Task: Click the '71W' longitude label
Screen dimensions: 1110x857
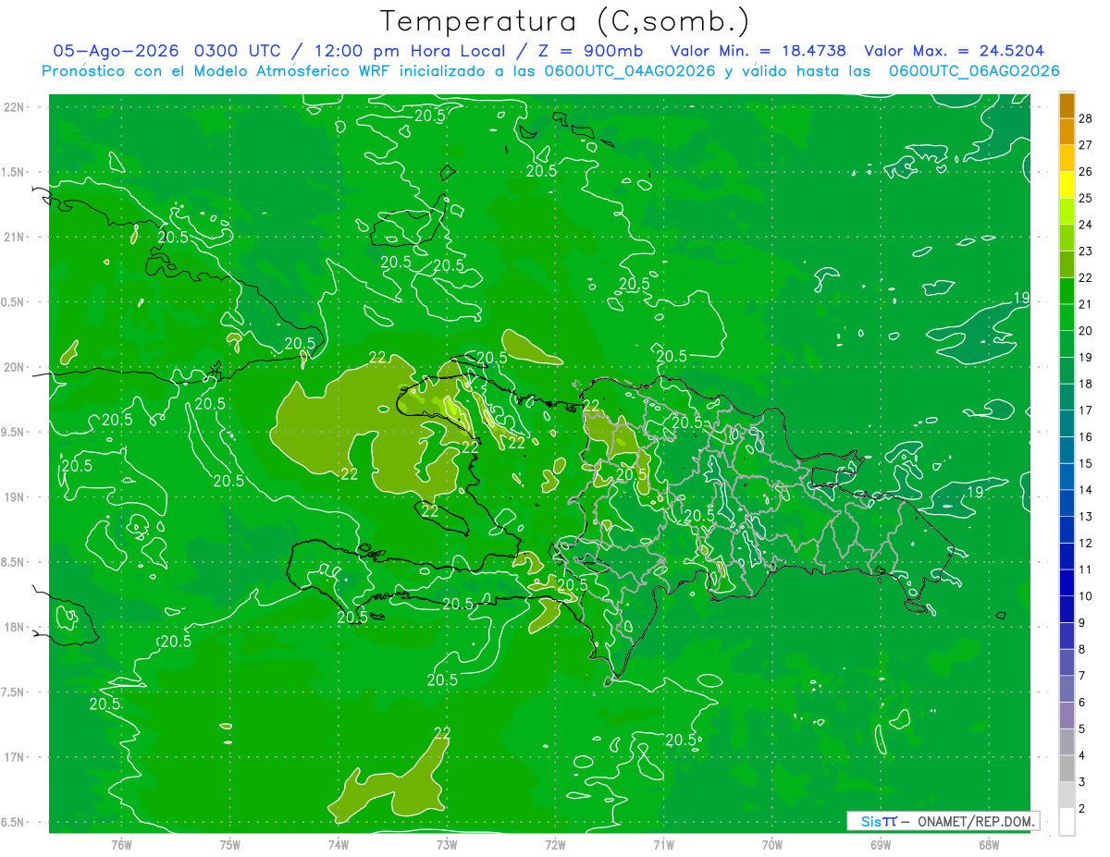Action: (x=663, y=845)
